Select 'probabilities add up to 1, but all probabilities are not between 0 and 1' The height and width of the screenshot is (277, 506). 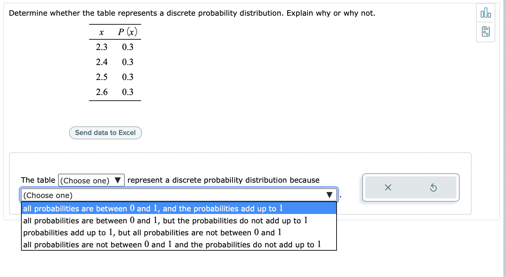tap(151, 232)
